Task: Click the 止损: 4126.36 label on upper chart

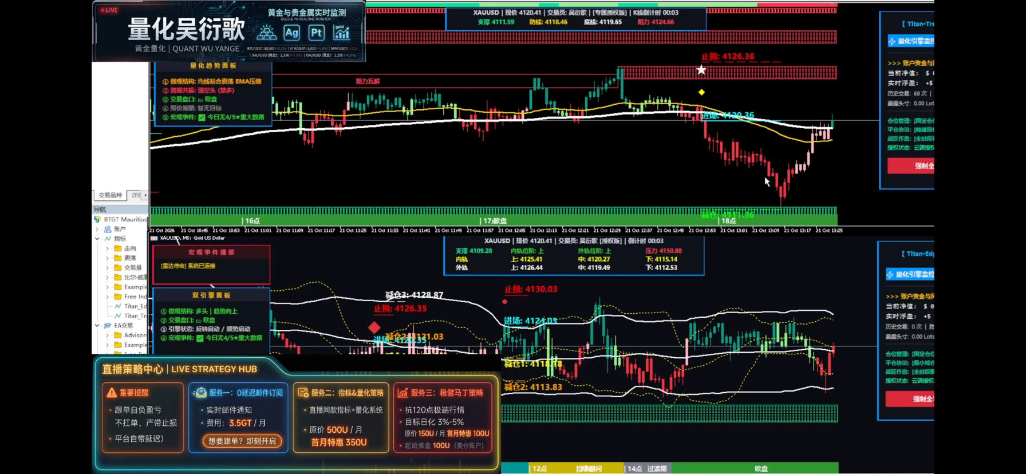Action: pos(728,57)
